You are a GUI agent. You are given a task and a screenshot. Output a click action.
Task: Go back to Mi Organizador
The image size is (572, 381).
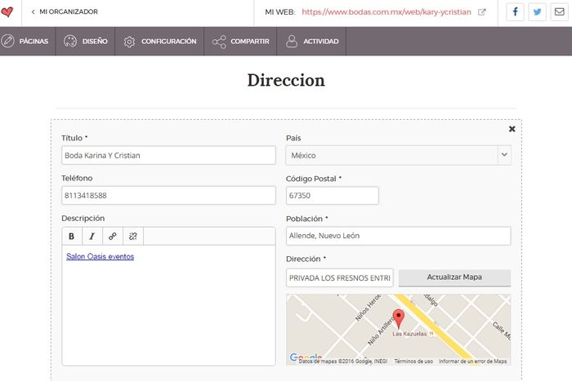click(x=65, y=11)
